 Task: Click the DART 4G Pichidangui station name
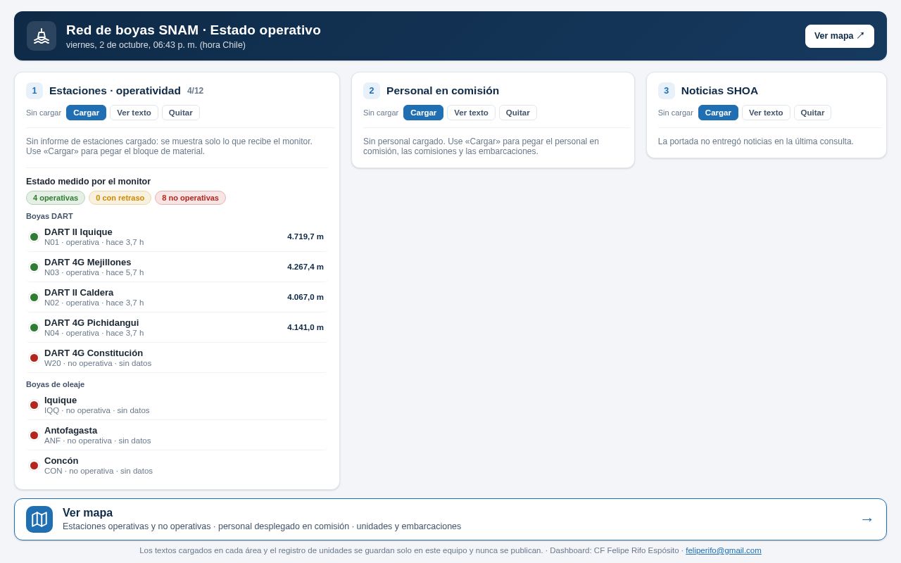pyautogui.click(x=92, y=322)
